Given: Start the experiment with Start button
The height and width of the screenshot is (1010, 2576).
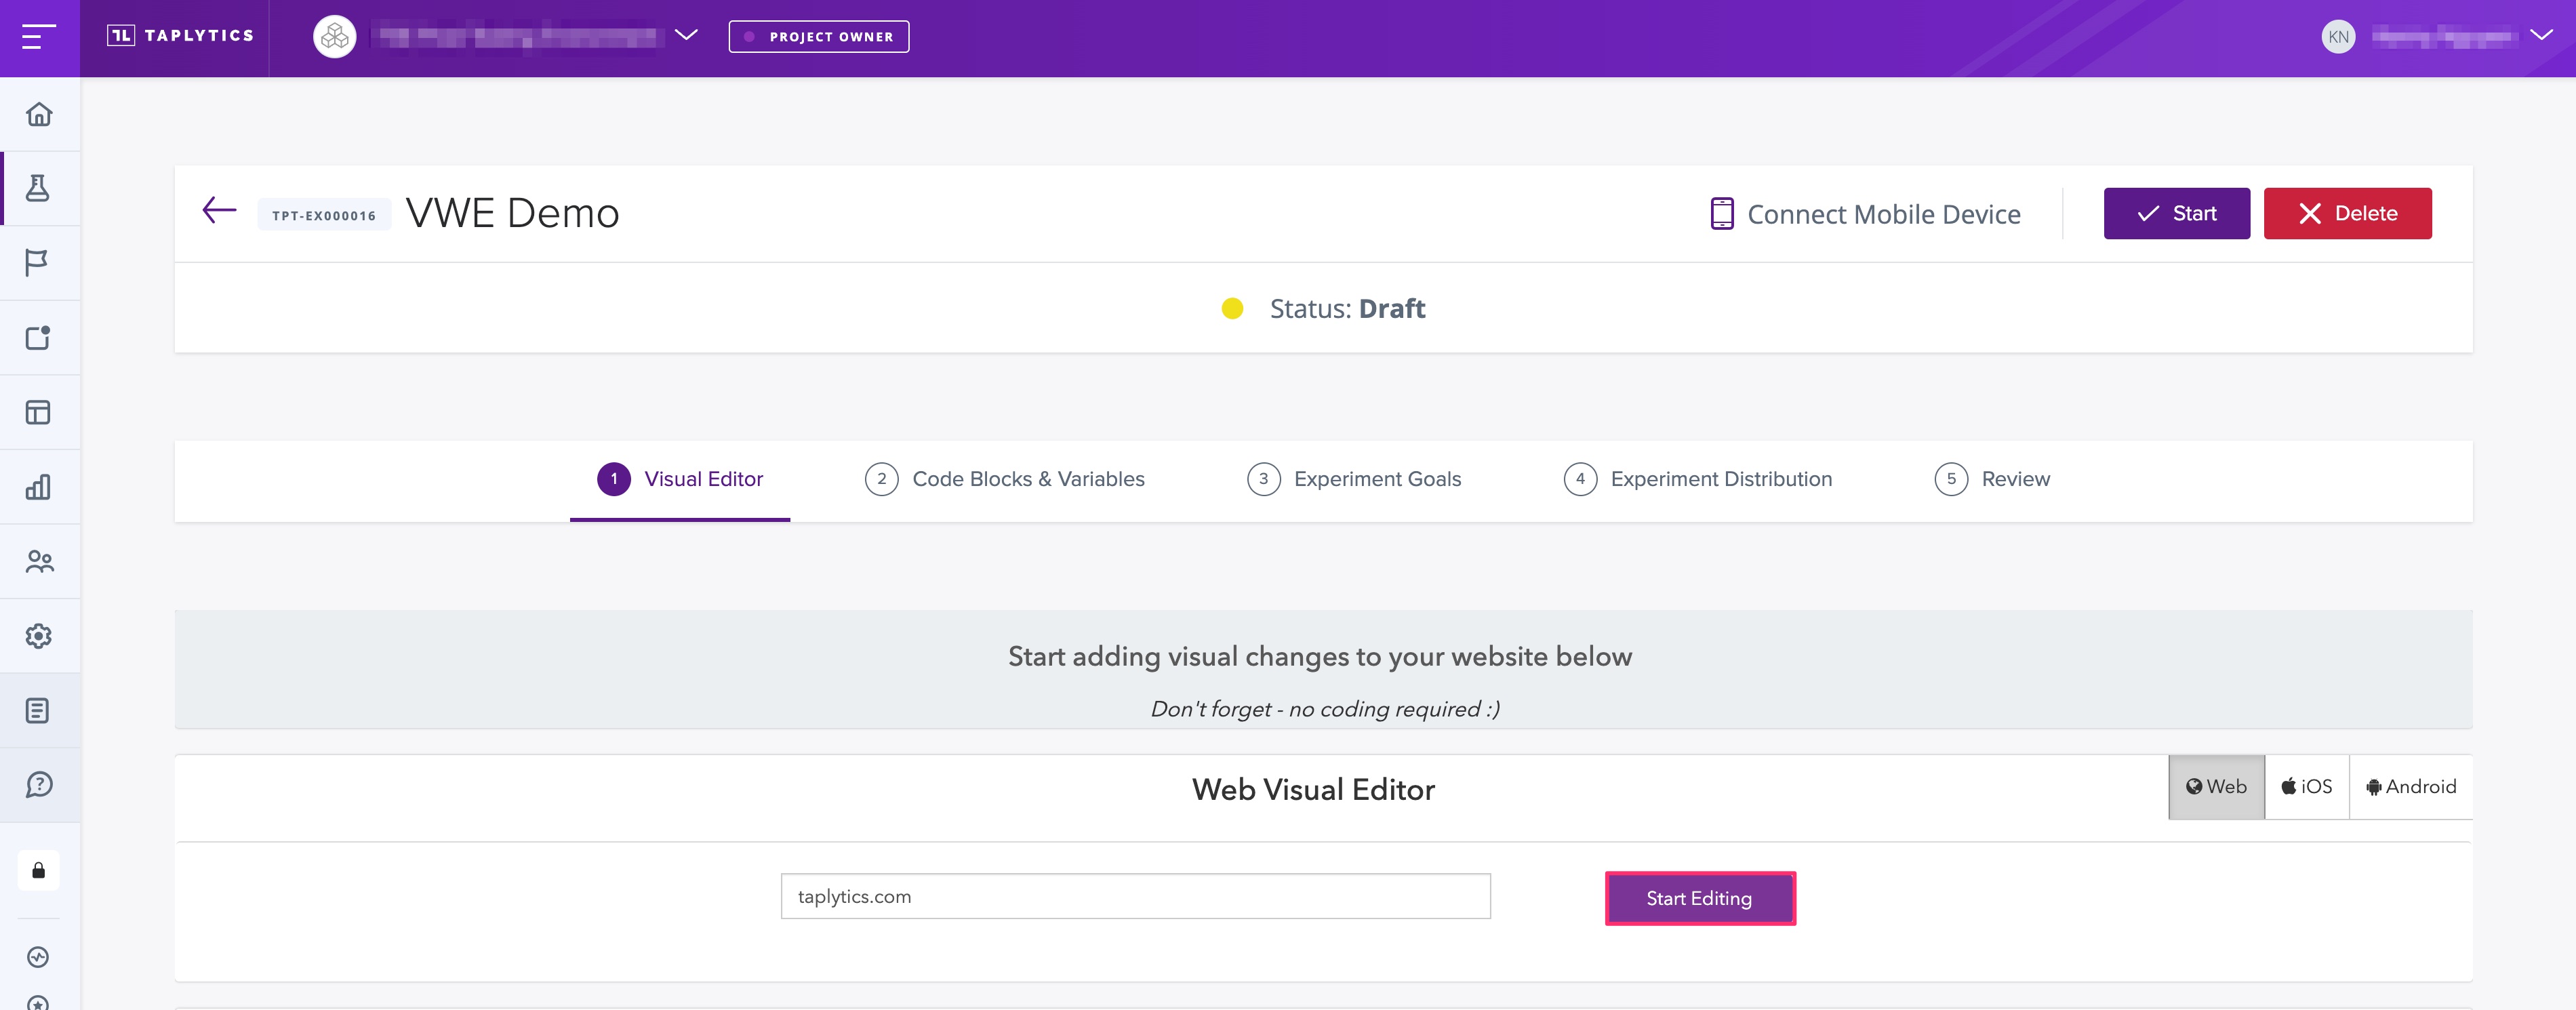Looking at the screenshot, I should point(2176,213).
